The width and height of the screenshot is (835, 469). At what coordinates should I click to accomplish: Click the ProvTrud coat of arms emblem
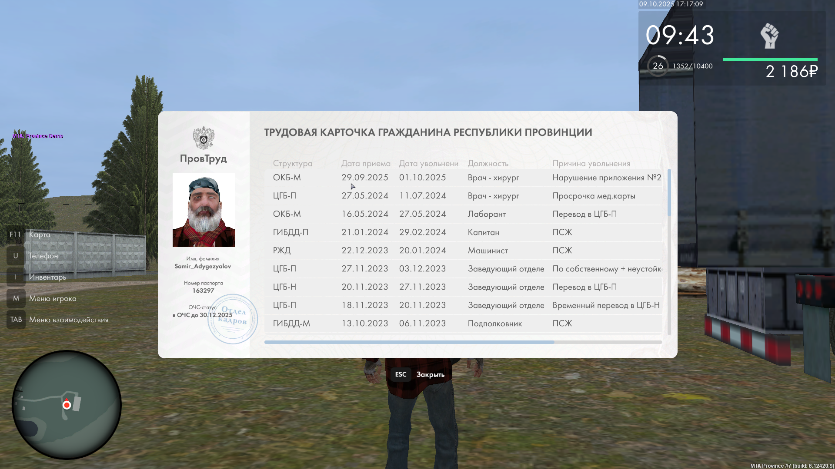coord(204,138)
